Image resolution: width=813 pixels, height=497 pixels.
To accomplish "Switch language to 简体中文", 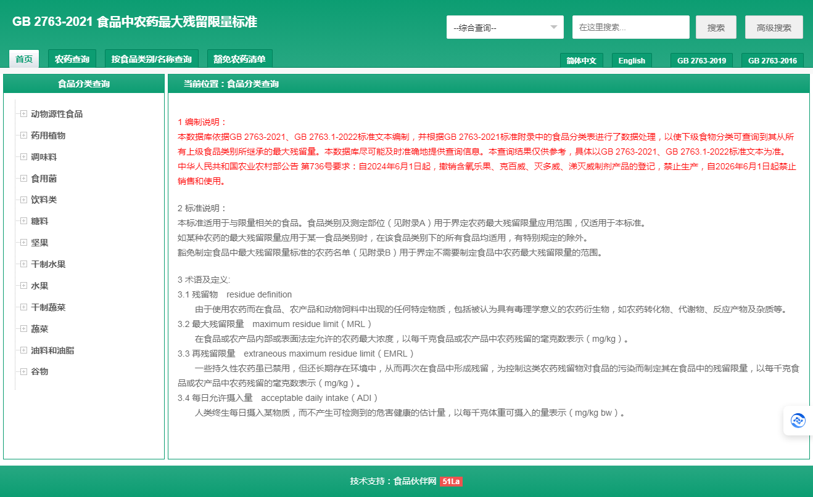I will tap(582, 60).
